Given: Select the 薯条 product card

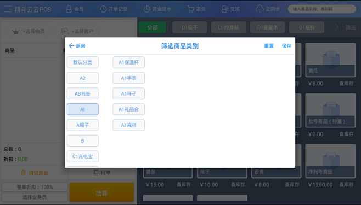Looking at the screenshot, I should click(x=168, y=173).
